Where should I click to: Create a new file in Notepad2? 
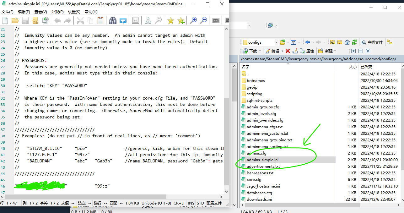click(x=5, y=21)
